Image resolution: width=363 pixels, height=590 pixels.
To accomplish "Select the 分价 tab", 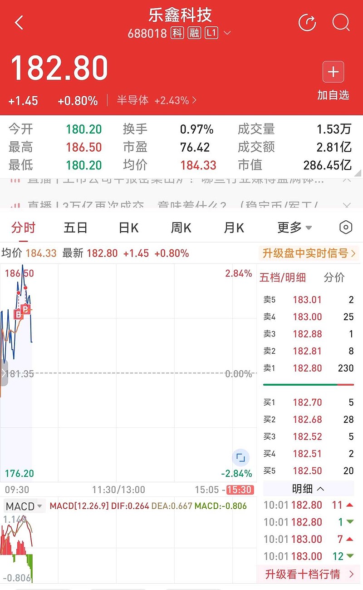I will (x=334, y=278).
